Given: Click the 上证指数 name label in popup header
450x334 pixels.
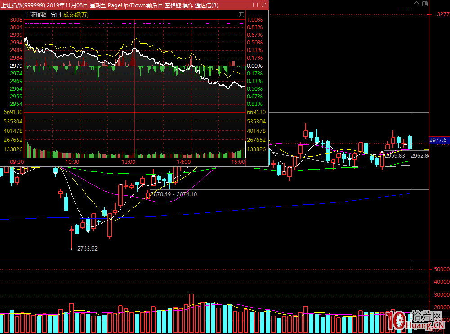Looking at the screenshot, I should click(x=36, y=15).
